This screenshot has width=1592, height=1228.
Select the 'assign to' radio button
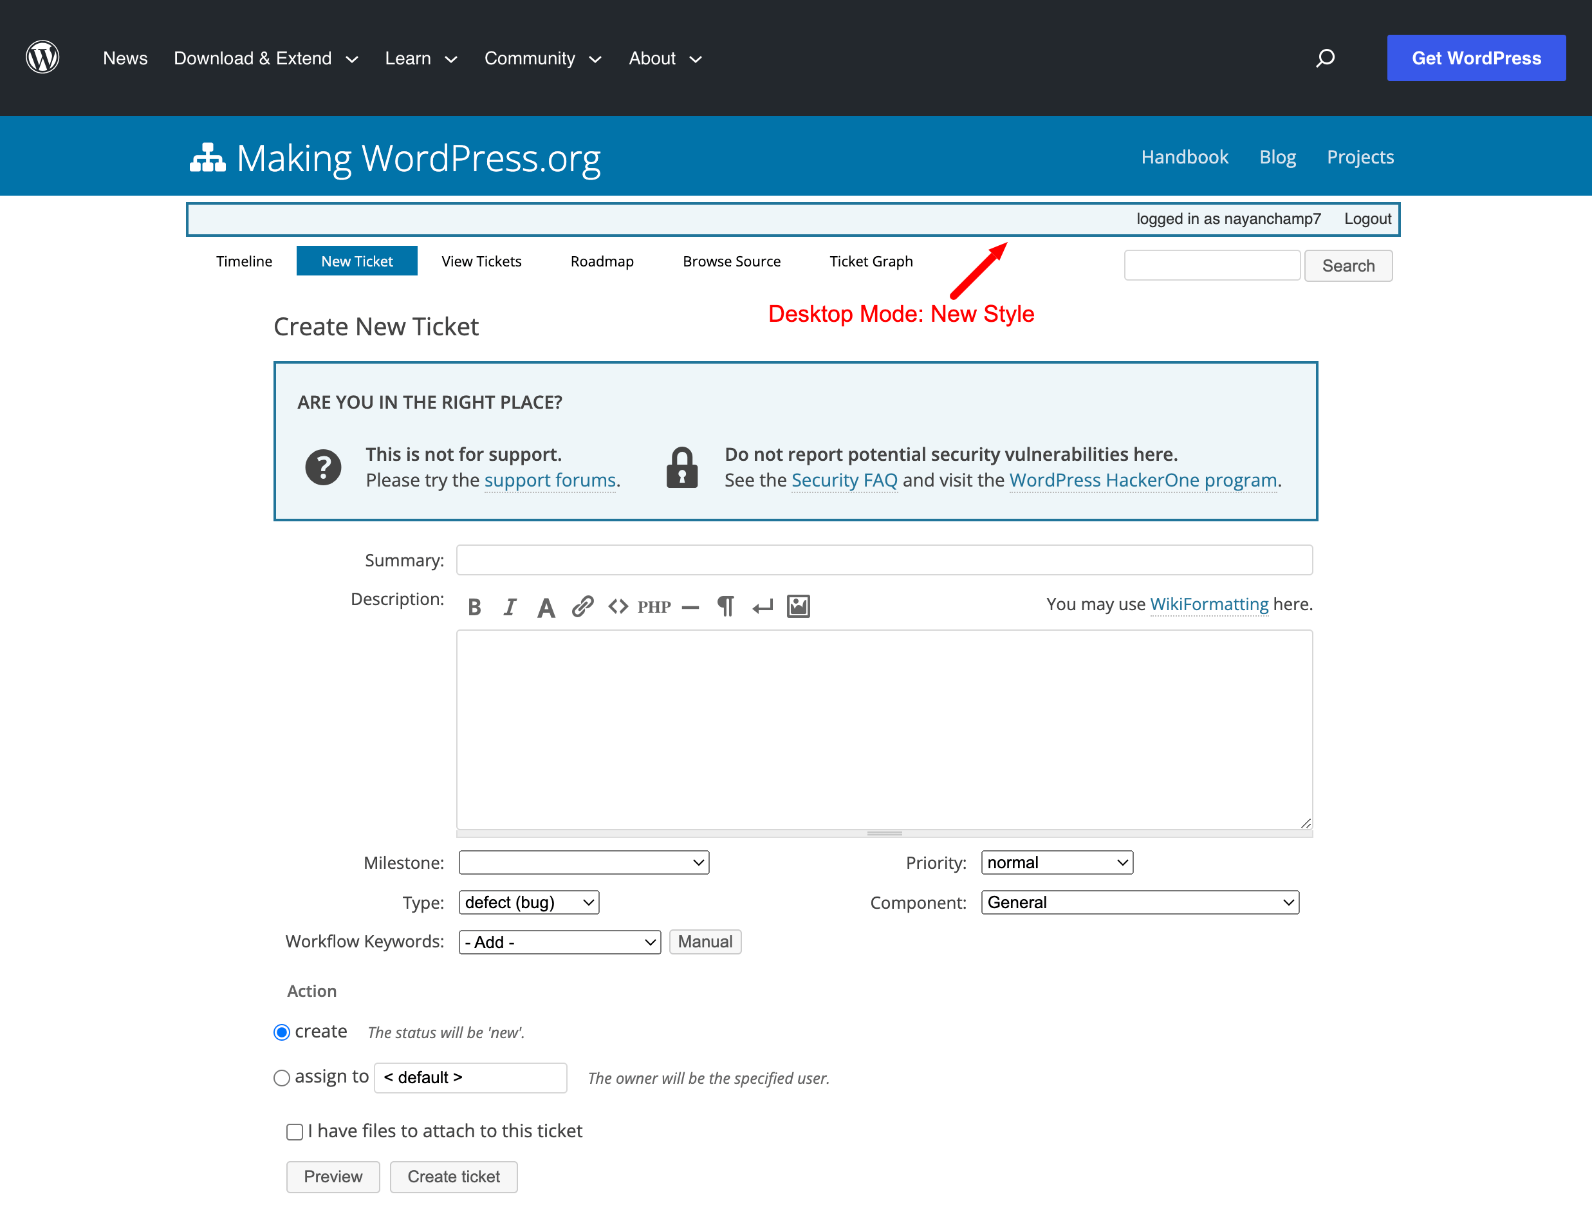281,1078
